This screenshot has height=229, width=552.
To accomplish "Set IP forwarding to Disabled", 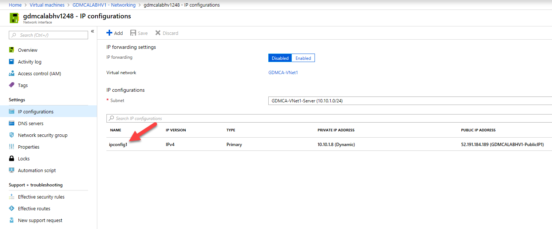I will click(x=280, y=58).
